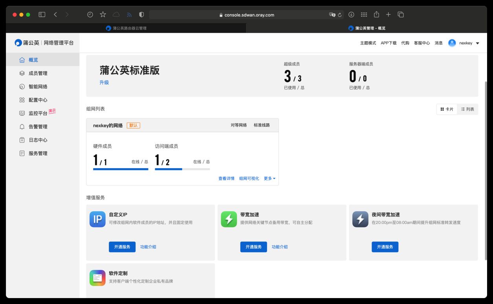Click the 蒲公英标准版 heading
Screen dimensions: 493x304
[130, 70]
